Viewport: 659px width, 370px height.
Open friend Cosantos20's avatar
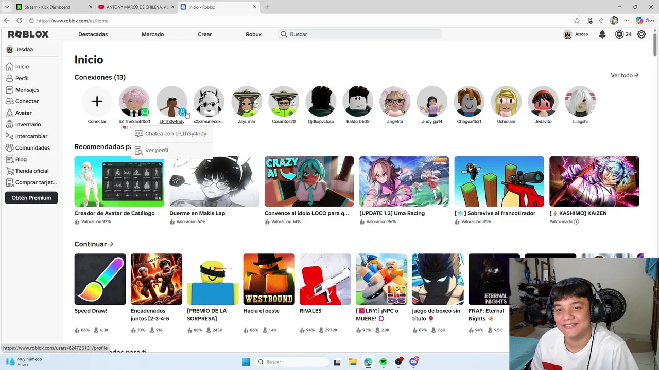(x=284, y=101)
